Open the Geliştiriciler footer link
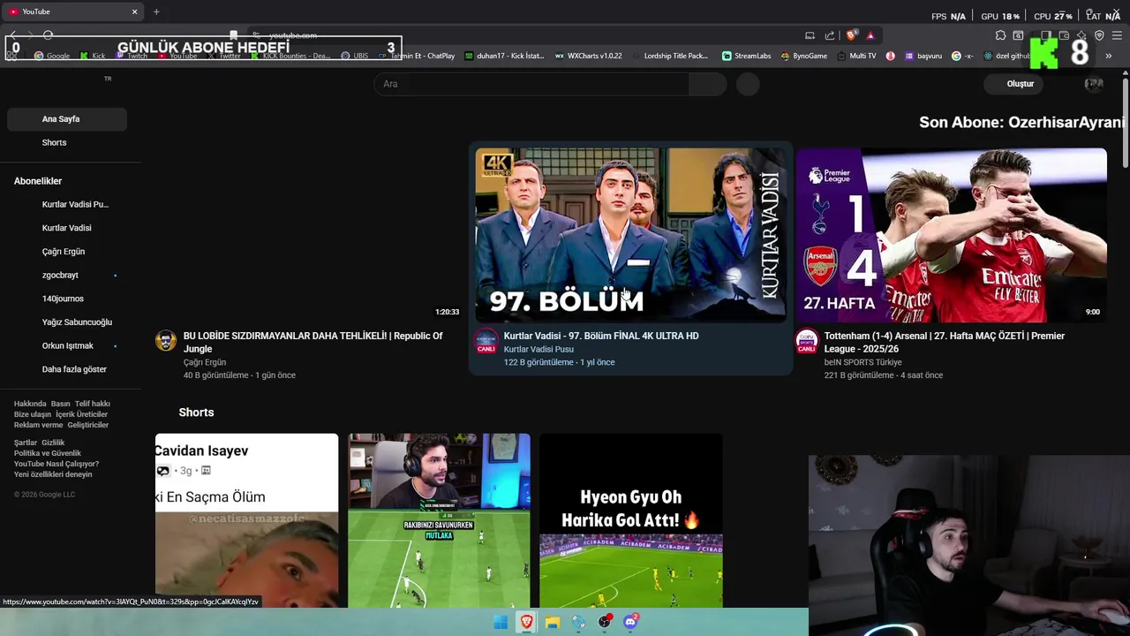 (x=88, y=425)
